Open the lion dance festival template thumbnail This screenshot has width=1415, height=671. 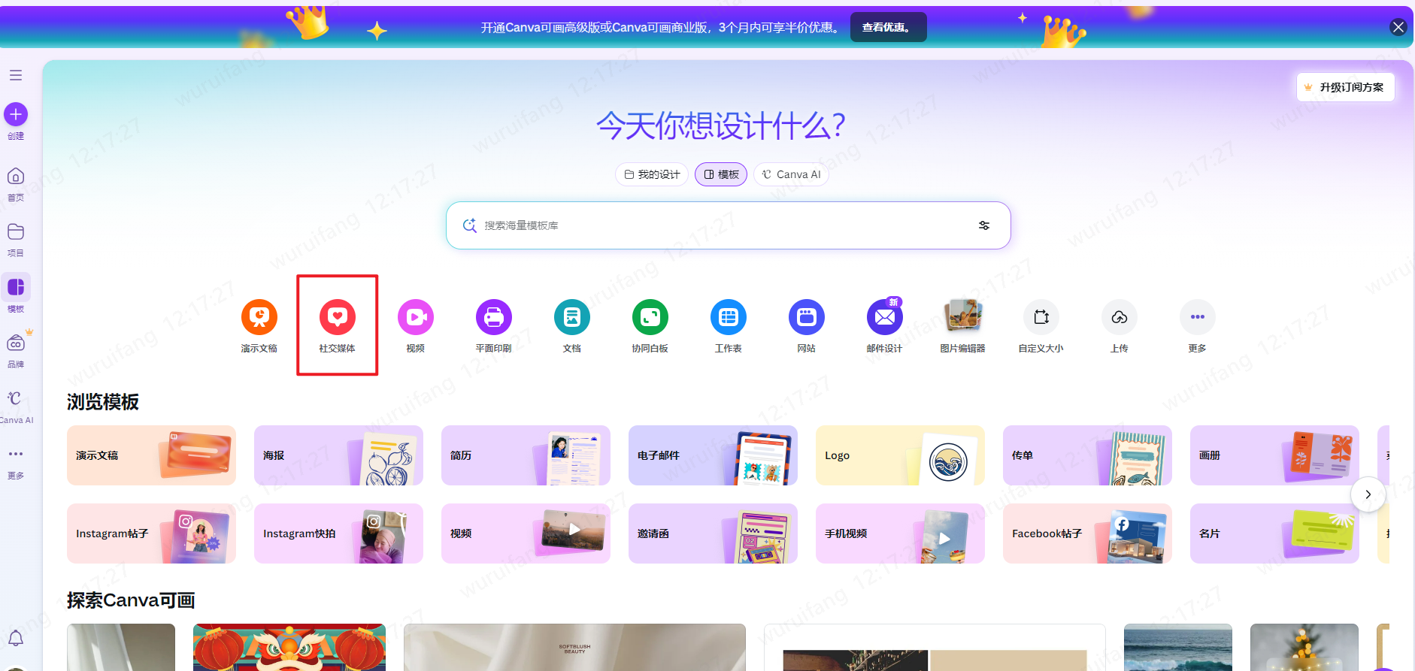[x=289, y=647]
